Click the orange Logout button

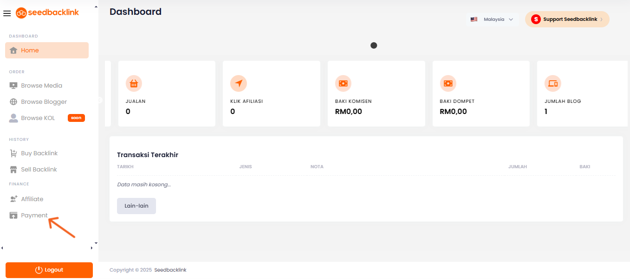click(49, 270)
